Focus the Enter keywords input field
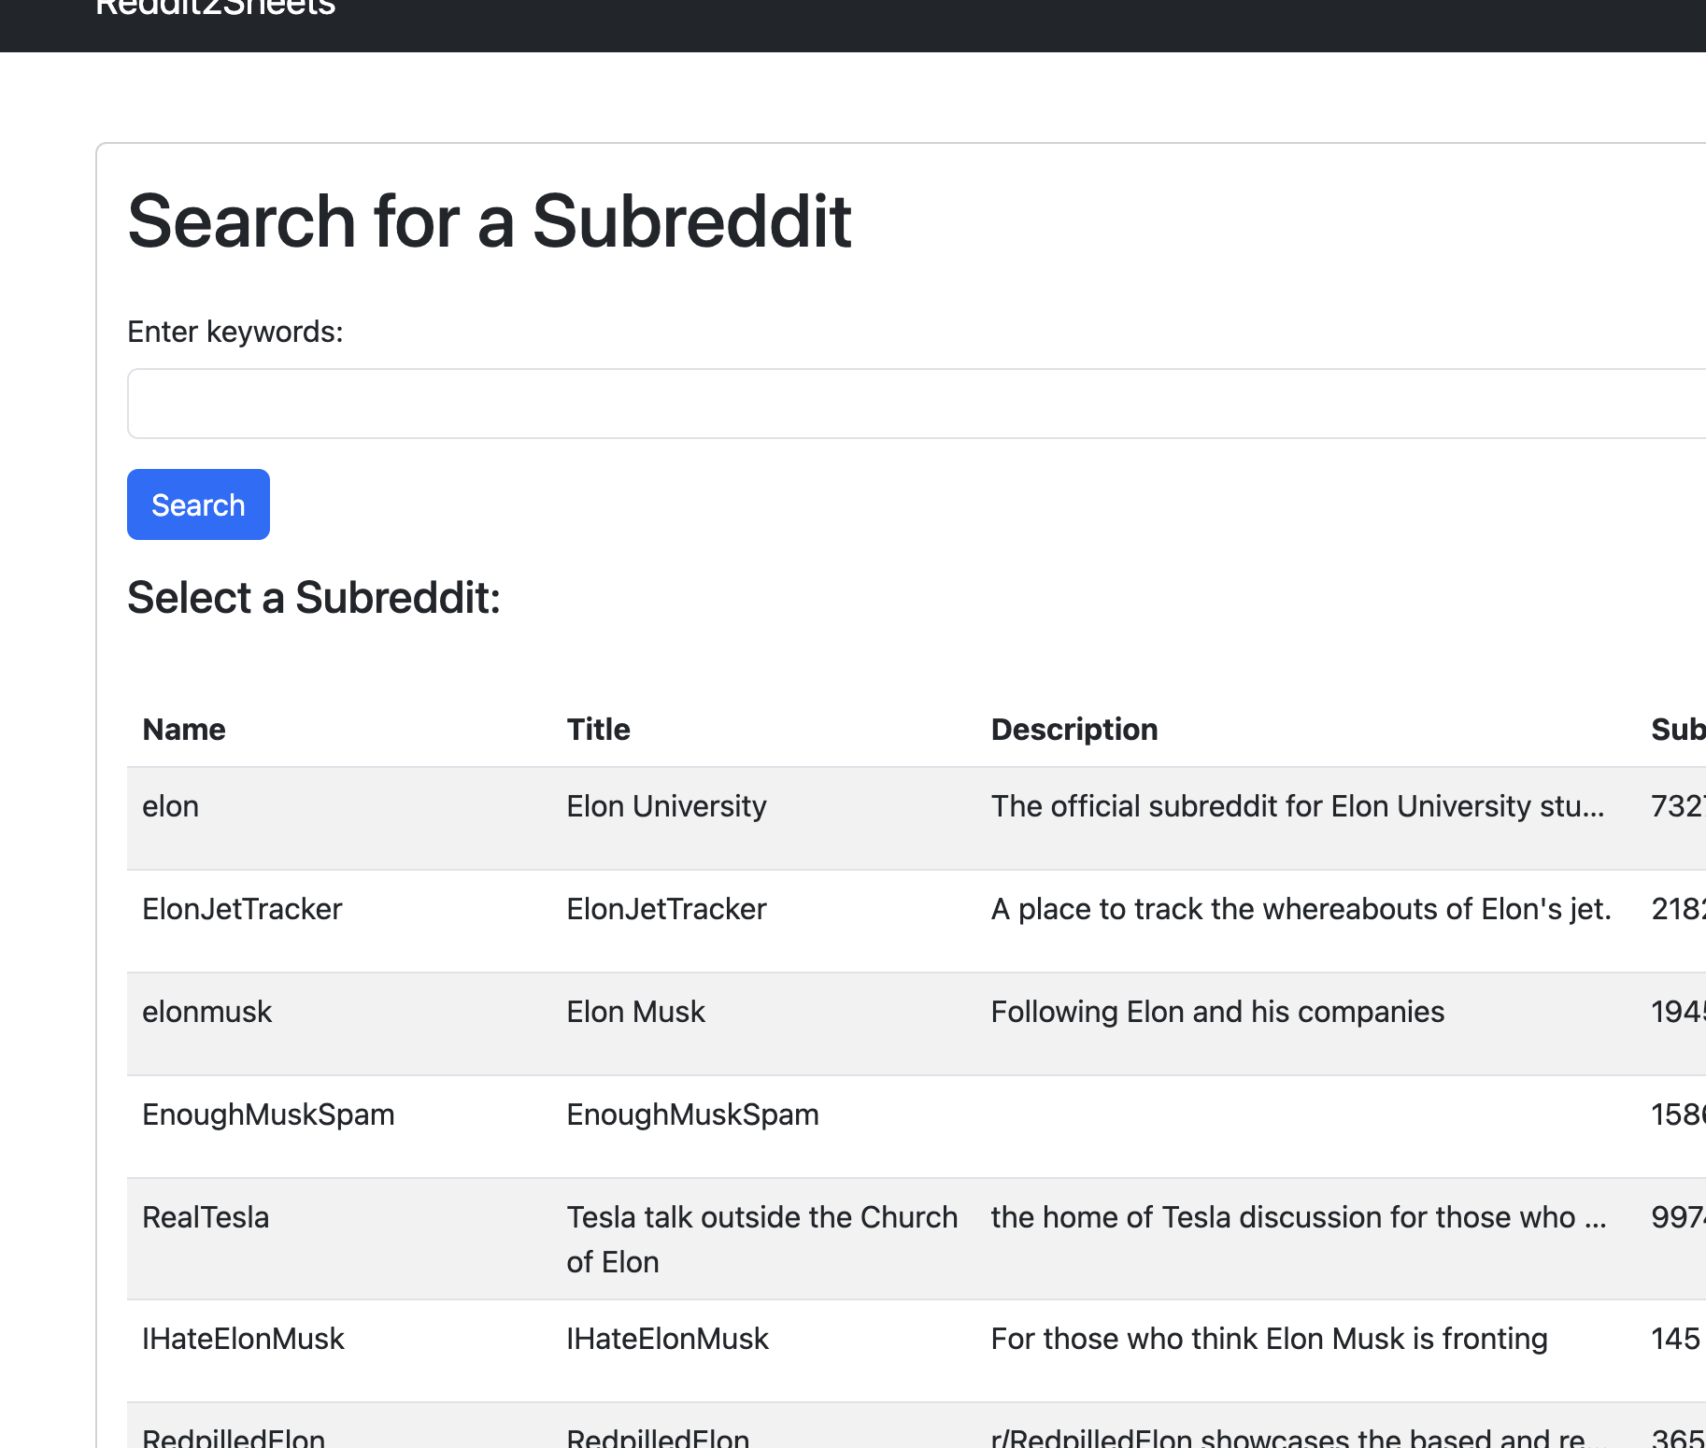Image resolution: width=1706 pixels, height=1448 pixels. click(x=916, y=404)
